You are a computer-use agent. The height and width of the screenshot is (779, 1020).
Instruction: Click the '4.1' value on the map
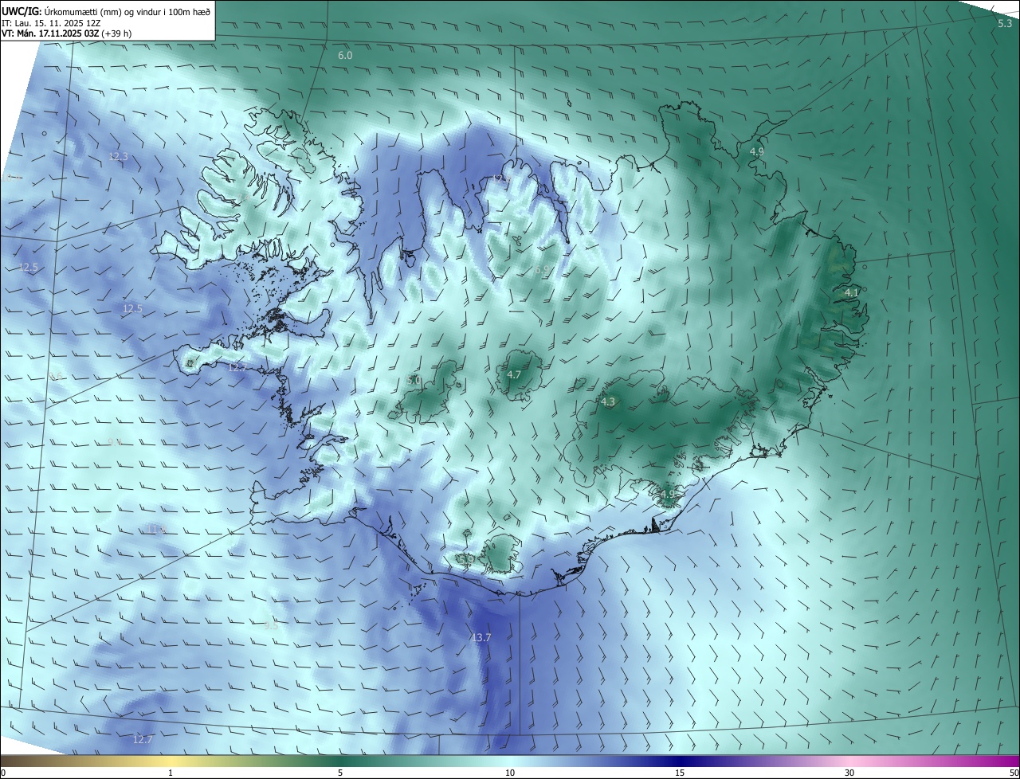click(x=852, y=293)
